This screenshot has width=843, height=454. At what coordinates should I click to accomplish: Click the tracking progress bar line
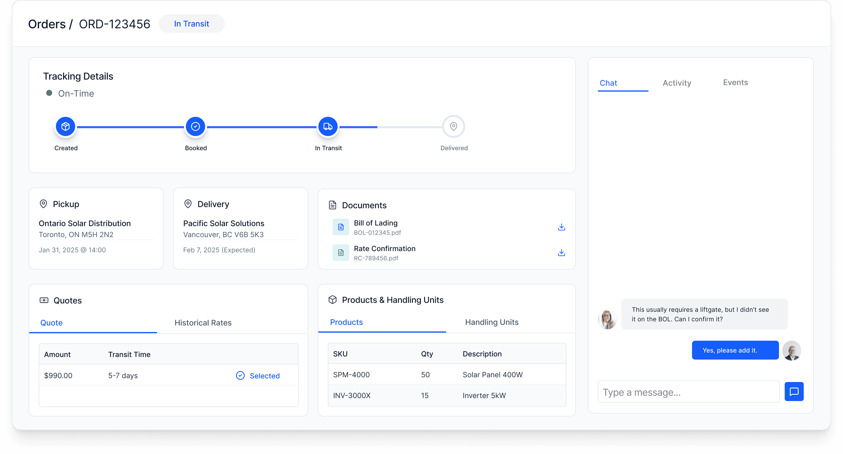tap(262, 127)
